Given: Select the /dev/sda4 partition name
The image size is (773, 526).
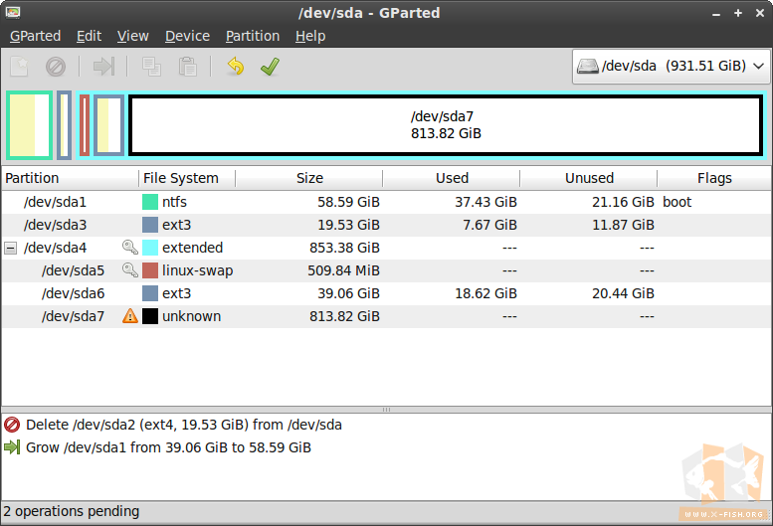Looking at the screenshot, I should pyautogui.click(x=56, y=248).
